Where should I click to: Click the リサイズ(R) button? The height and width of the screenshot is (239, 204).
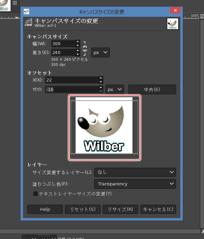(120, 209)
